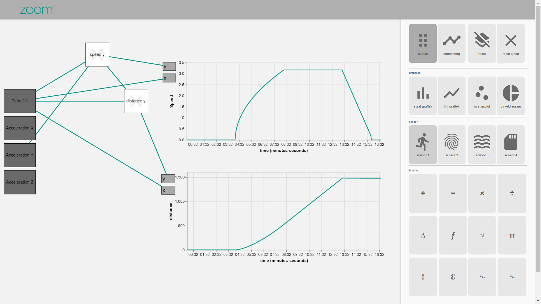The width and height of the screenshot is (541, 304).
Task: Insert the delta function block
Action: click(x=423, y=235)
